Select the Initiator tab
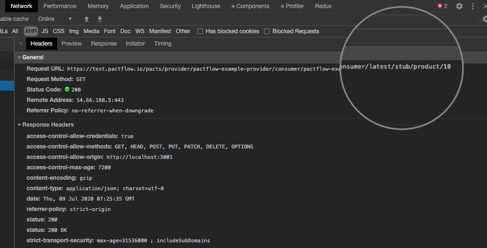This screenshot has width=487, height=248. (135, 44)
